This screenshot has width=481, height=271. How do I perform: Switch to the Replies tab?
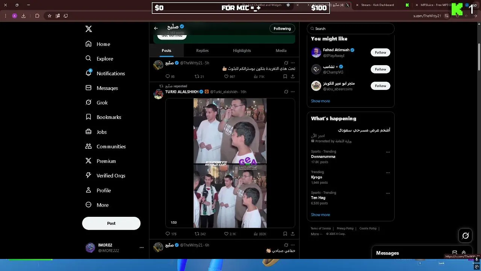pos(202,50)
